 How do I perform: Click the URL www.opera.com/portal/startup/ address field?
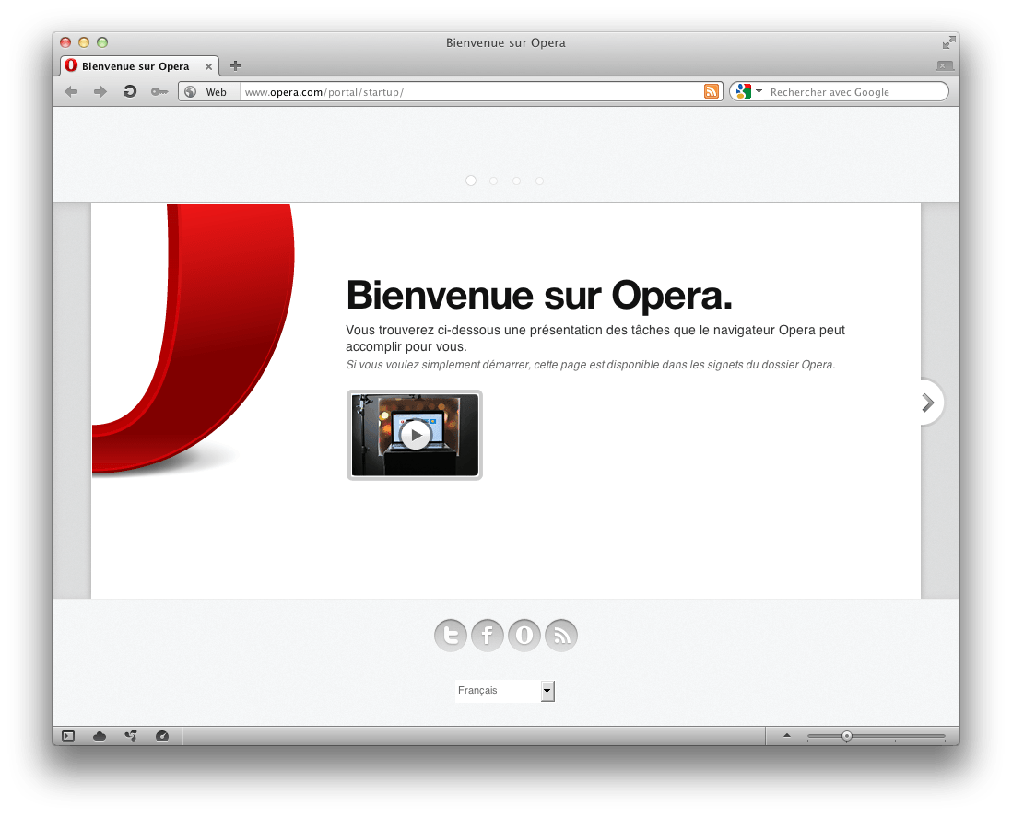tap(471, 91)
